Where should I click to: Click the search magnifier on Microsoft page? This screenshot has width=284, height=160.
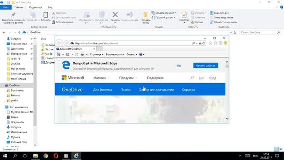pyautogui.click(x=192, y=78)
